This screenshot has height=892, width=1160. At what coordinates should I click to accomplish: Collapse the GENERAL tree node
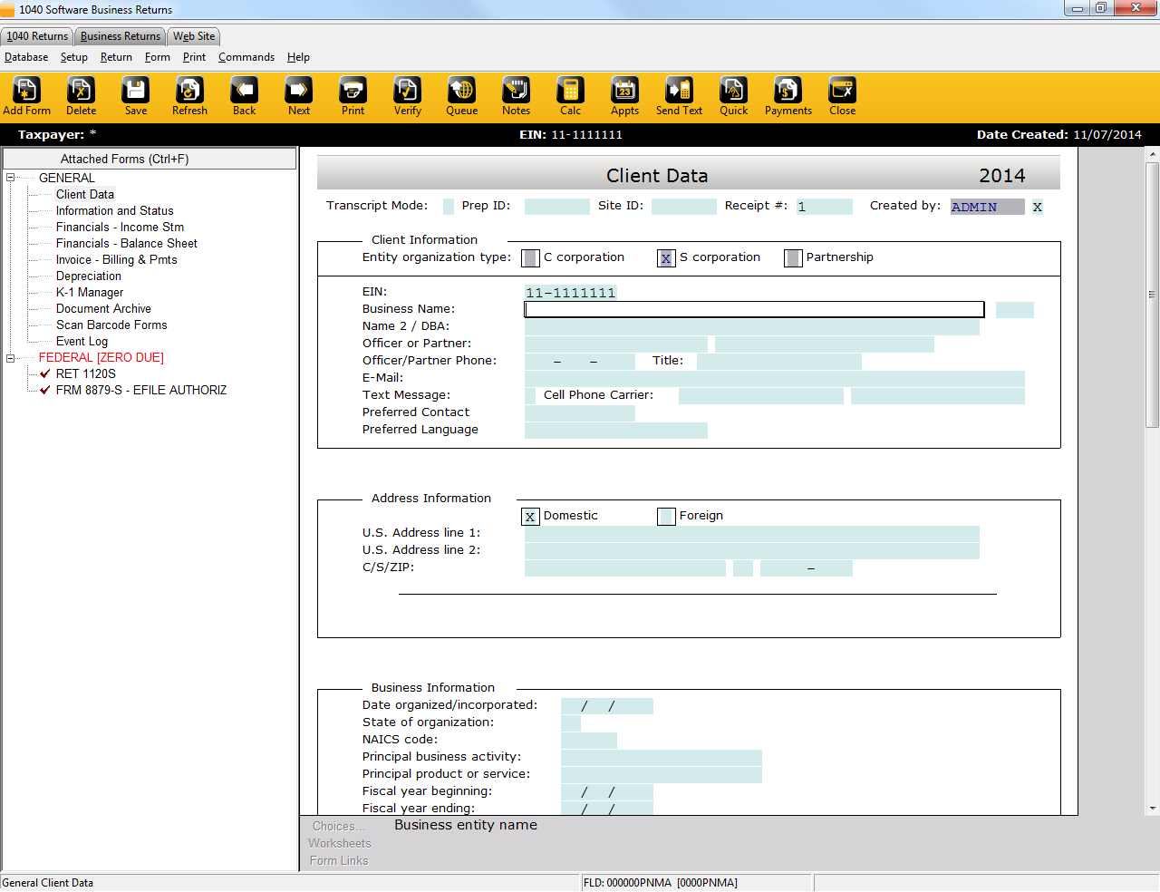[x=11, y=178]
